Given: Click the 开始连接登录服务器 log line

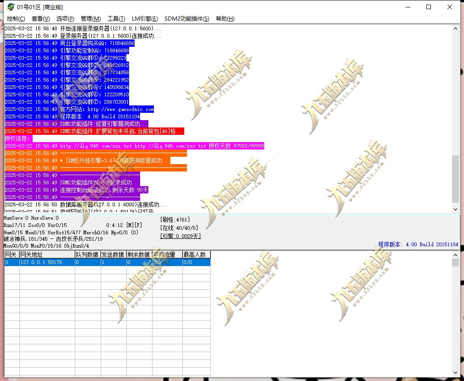Looking at the screenshot, I should coord(83,28).
